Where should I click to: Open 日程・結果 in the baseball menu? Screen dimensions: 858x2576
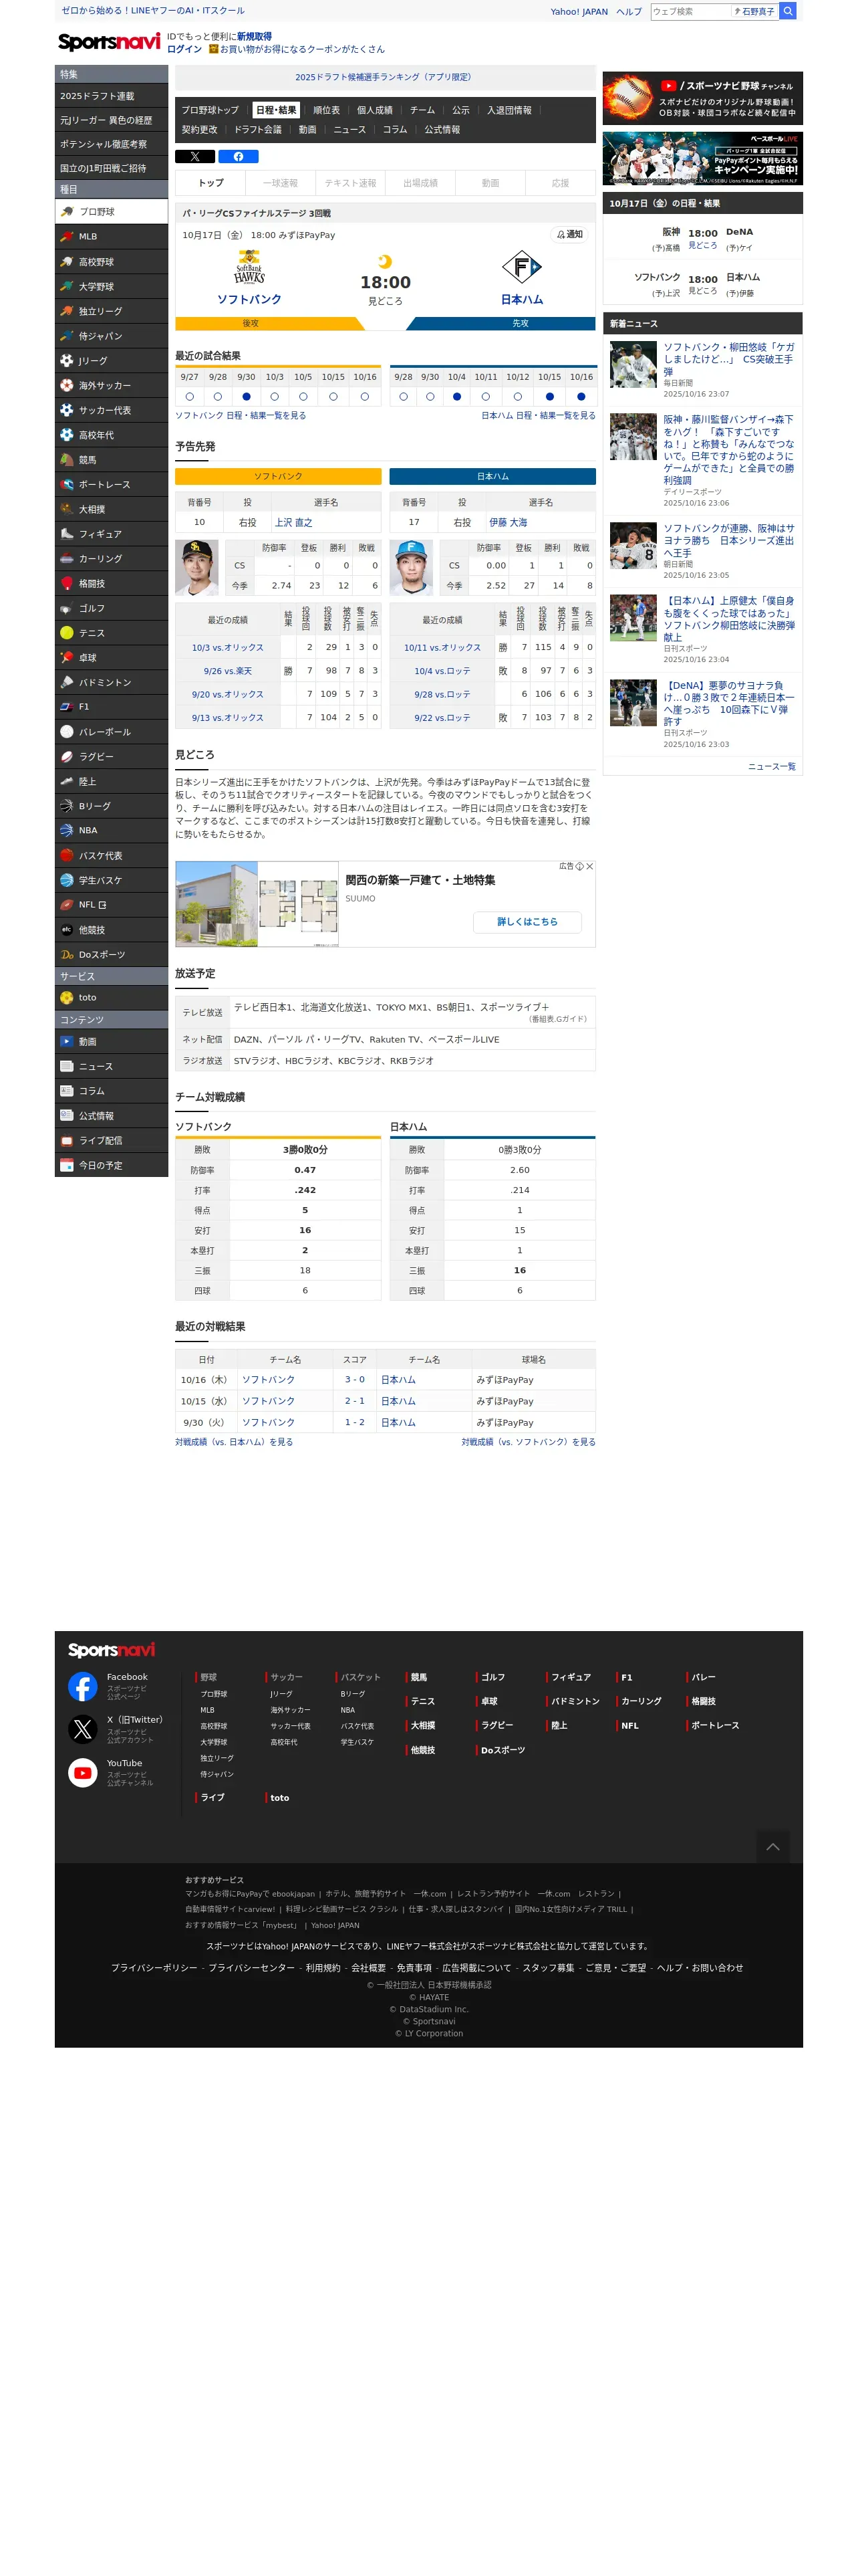click(276, 110)
